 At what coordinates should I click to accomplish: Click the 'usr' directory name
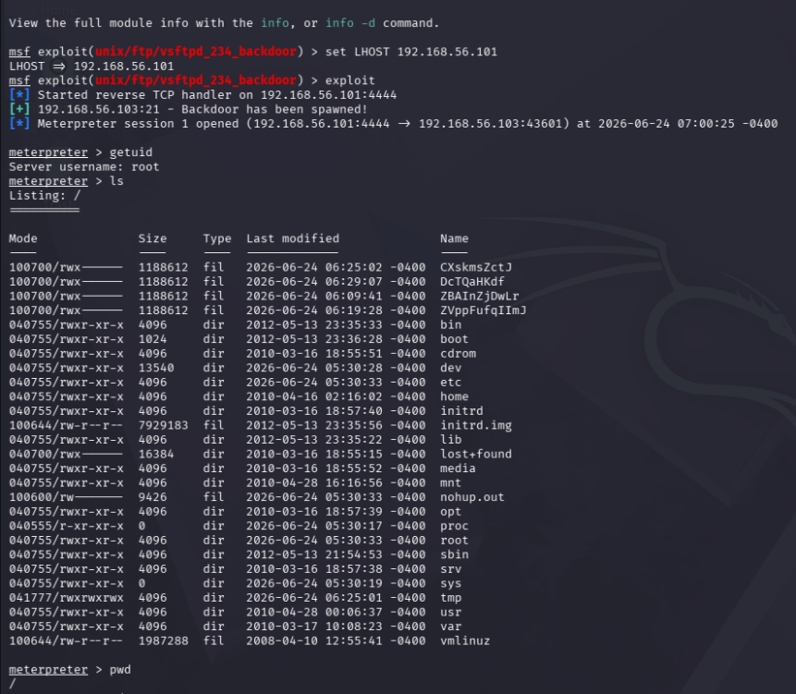pyautogui.click(x=451, y=613)
